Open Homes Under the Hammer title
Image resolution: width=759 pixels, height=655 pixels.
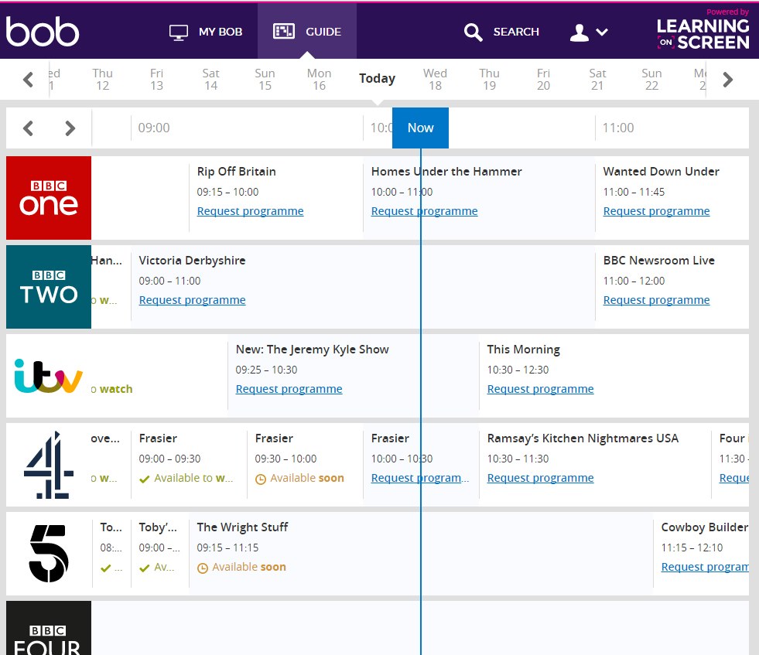(446, 172)
